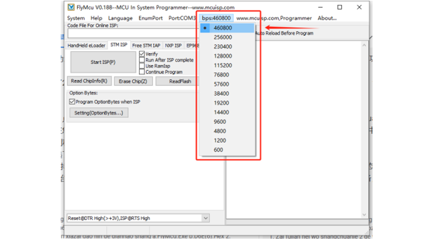Open the Language menu
The image size is (434, 240).
[120, 18]
